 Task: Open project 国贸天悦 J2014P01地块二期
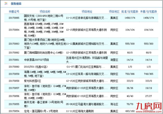tap(44, 18)
